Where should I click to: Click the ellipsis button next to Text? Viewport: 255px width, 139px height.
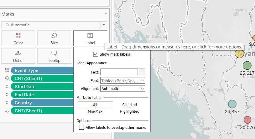tap(142, 72)
